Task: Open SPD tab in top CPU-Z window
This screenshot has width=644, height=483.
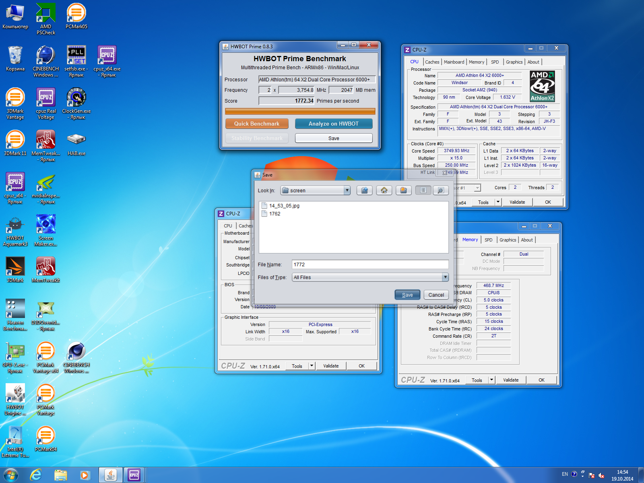Action: coord(495,62)
